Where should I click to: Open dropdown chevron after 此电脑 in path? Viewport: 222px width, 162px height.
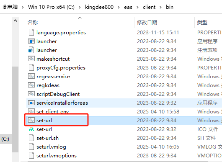click(x=23, y=7)
